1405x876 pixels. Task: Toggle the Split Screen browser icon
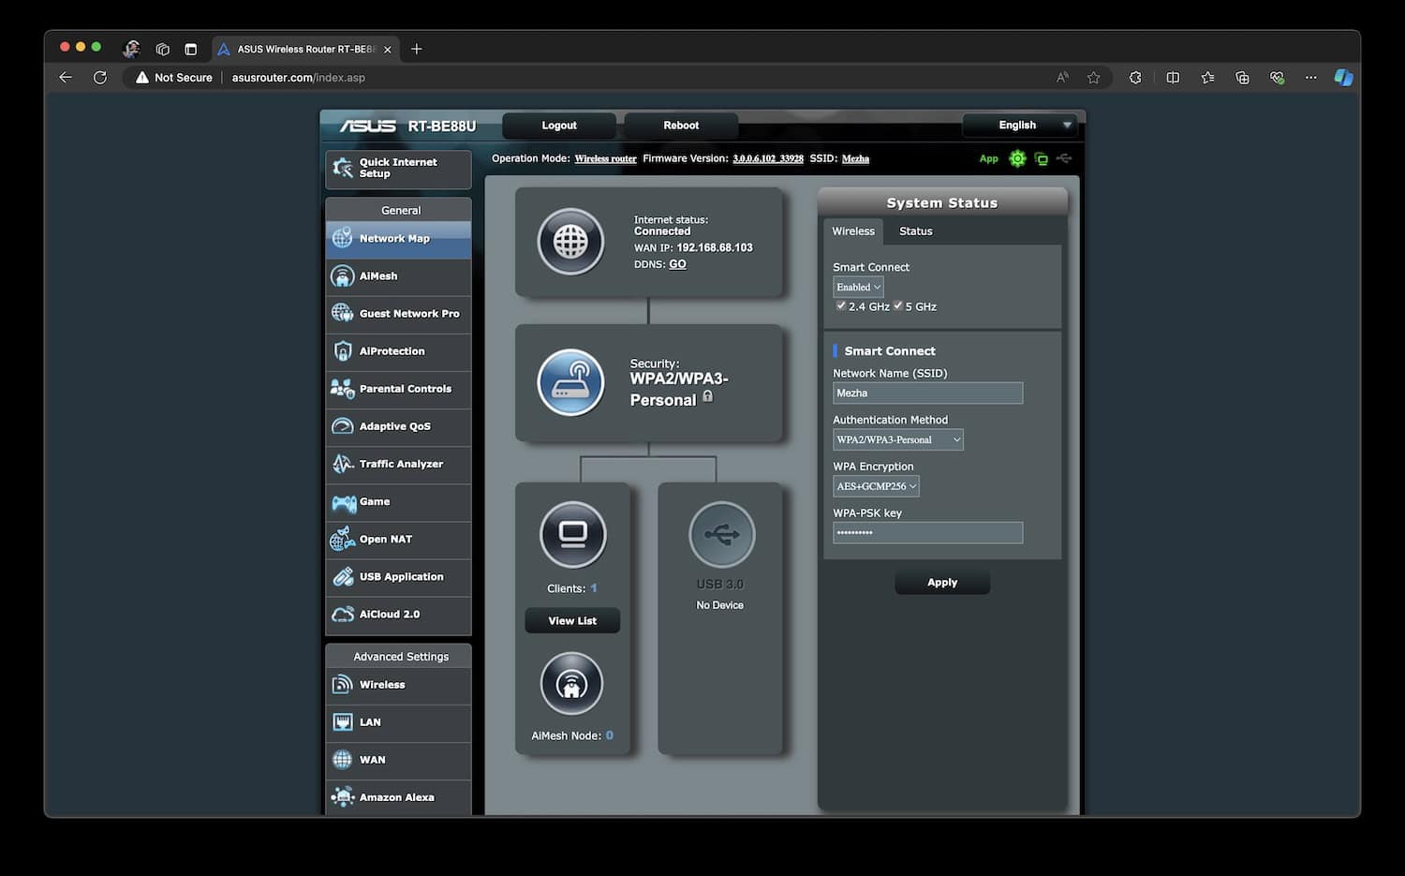[1173, 78]
